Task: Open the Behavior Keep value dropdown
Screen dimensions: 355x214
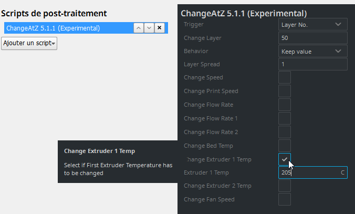Action: [313, 51]
